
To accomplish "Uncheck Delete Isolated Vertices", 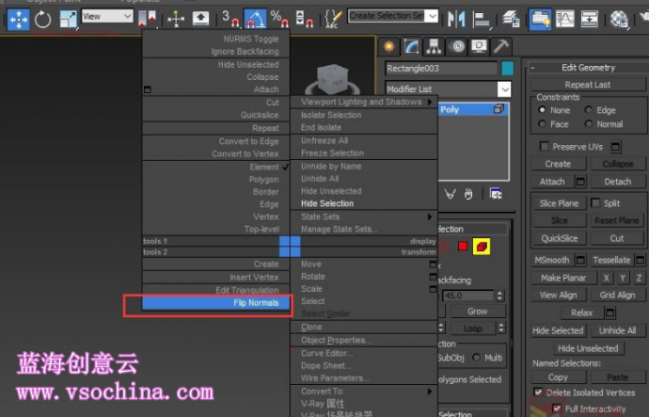I will (x=539, y=393).
